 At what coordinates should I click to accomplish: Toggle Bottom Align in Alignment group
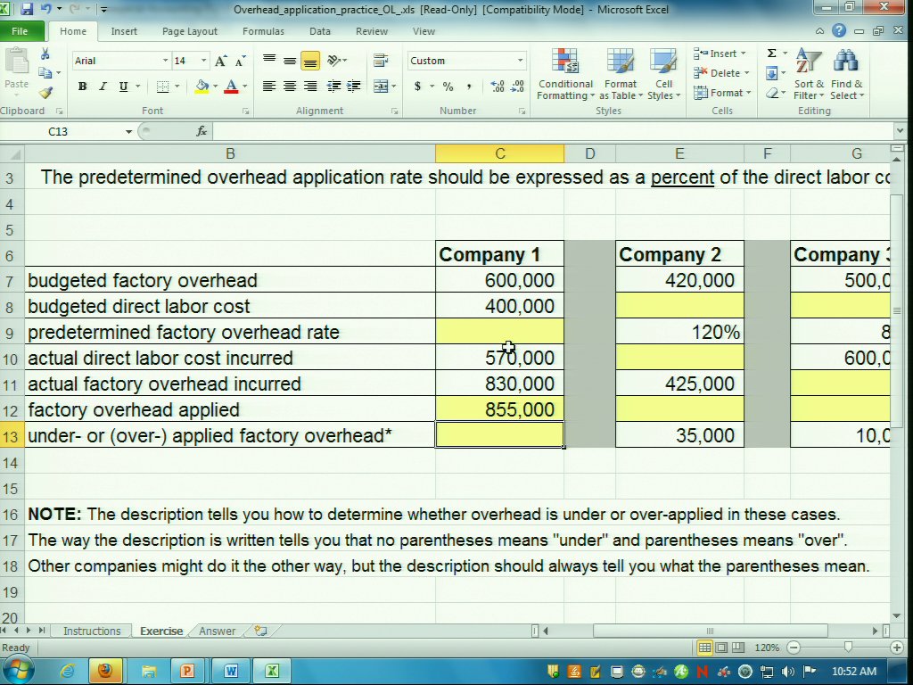[309, 61]
